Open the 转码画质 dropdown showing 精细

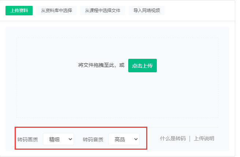(x=59, y=139)
